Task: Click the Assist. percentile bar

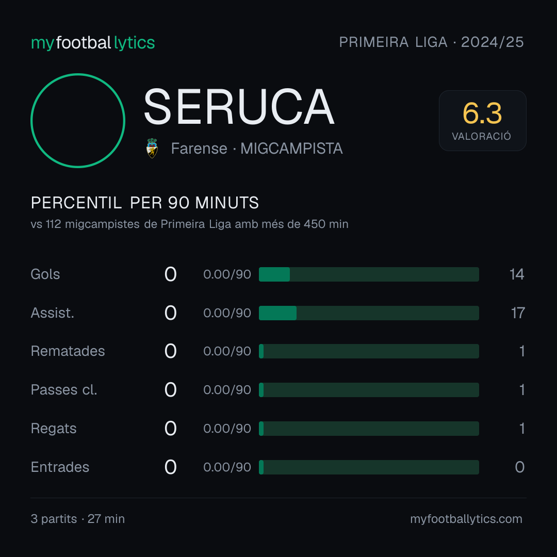Action: click(x=369, y=313)
